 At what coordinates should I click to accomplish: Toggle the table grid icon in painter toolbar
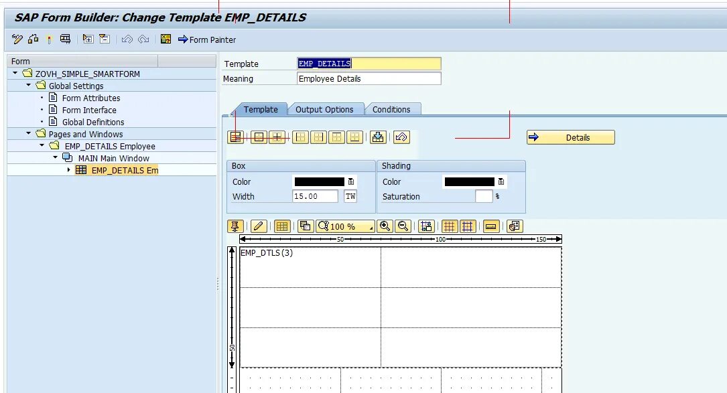(282, 226)
